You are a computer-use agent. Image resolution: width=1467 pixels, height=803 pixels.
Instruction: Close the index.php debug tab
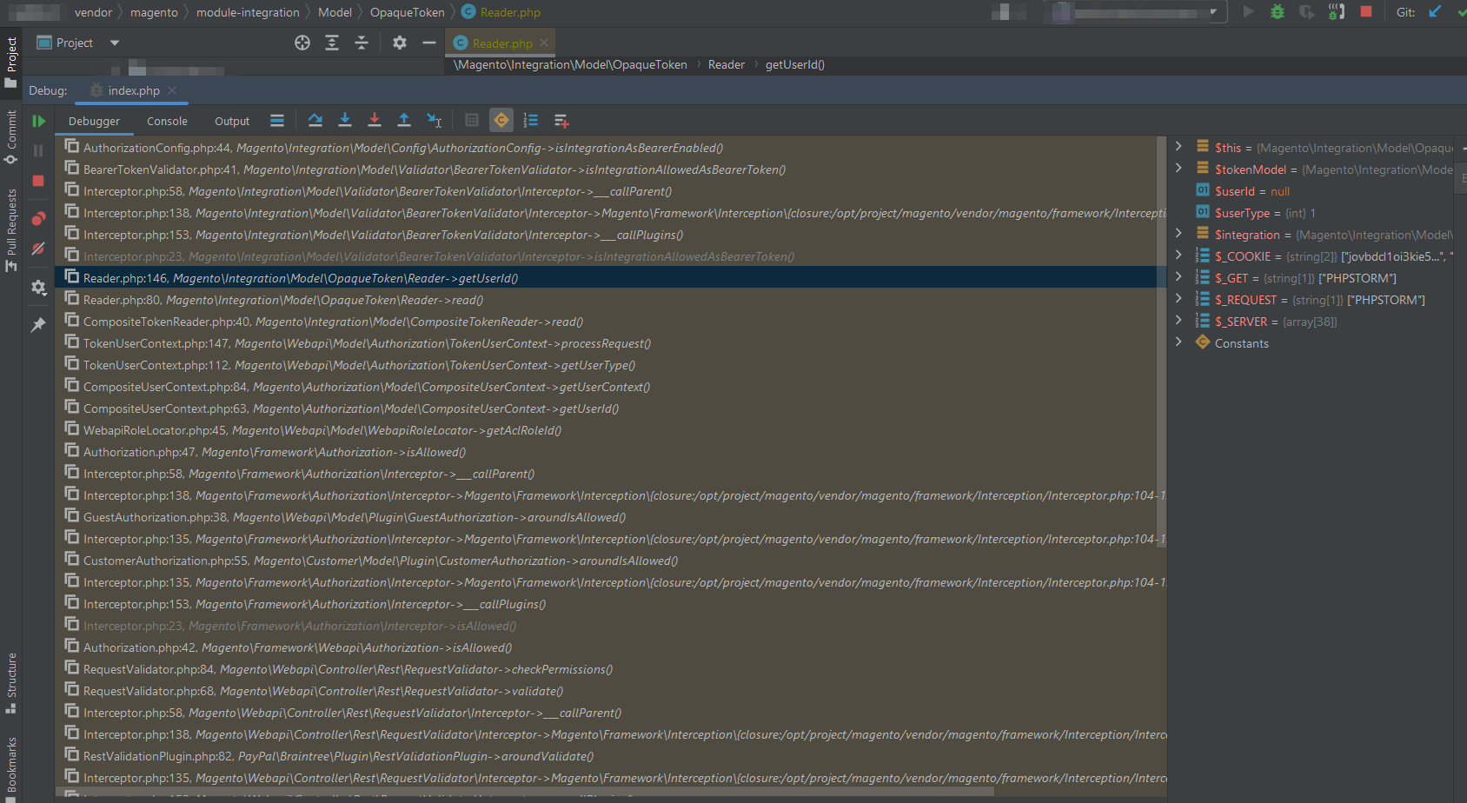click(172, 90)
